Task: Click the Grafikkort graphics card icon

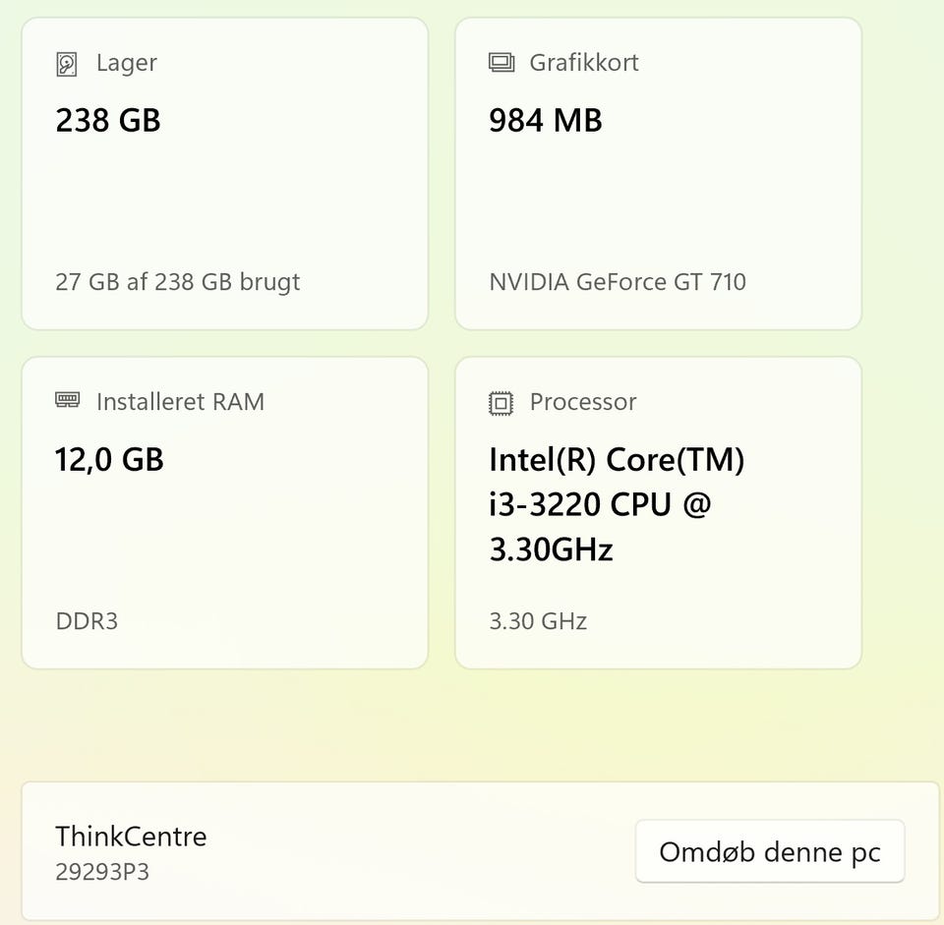Action: point(501,63)
